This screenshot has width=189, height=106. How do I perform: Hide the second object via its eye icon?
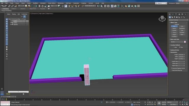[x=11, y=23]
